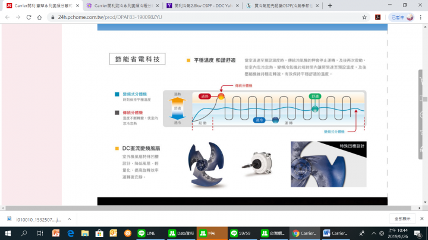Open the Windows notification center
The width and height of the screenshot is (428, 240).
coord(418,233)
